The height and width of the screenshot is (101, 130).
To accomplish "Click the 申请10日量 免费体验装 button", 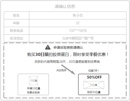I will (33, 84).
